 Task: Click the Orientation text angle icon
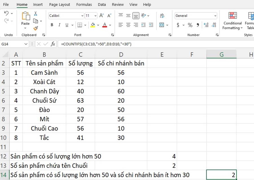144,15
